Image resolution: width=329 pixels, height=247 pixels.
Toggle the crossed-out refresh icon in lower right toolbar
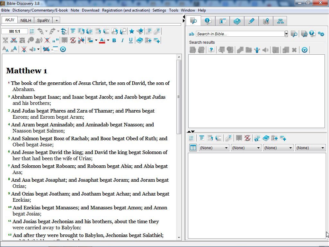[x=247, y=138]
